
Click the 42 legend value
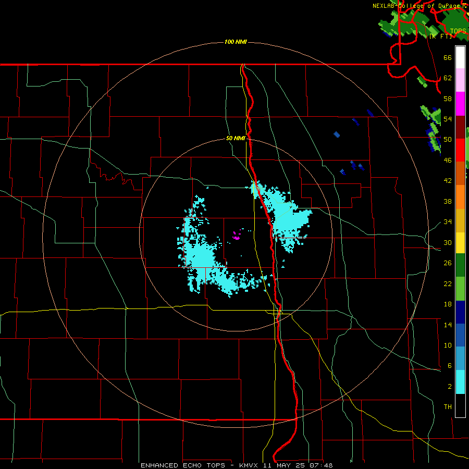coord(448,181)
